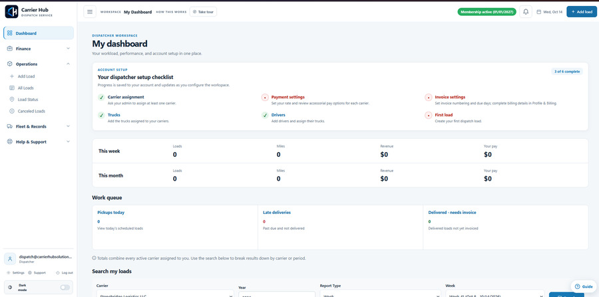Click the Membership active badge
Viewport: 599px width, 297px height.
(487, 12)
